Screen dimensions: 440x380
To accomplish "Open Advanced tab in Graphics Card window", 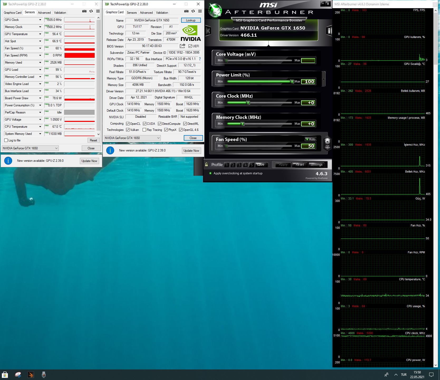I will 146,12.
